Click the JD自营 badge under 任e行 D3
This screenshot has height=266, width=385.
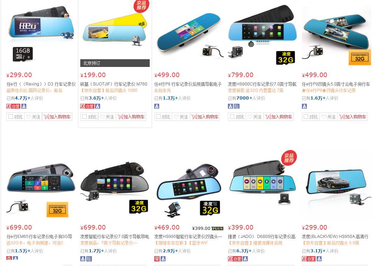[13, 106]
